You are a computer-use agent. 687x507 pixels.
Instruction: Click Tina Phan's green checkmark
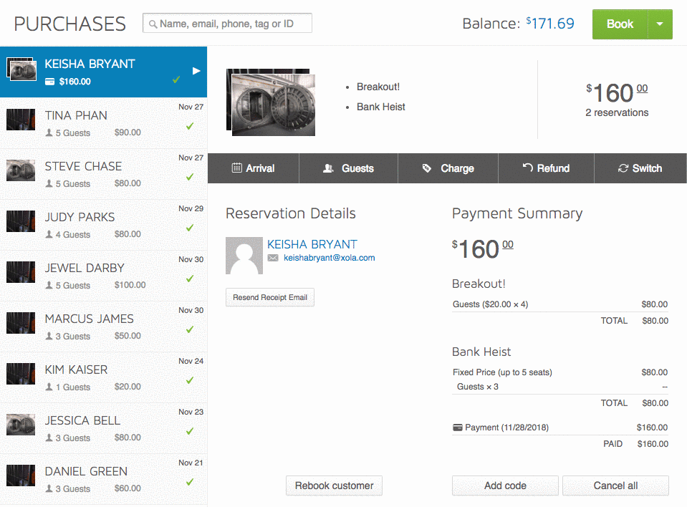click(x=190, y=126)
